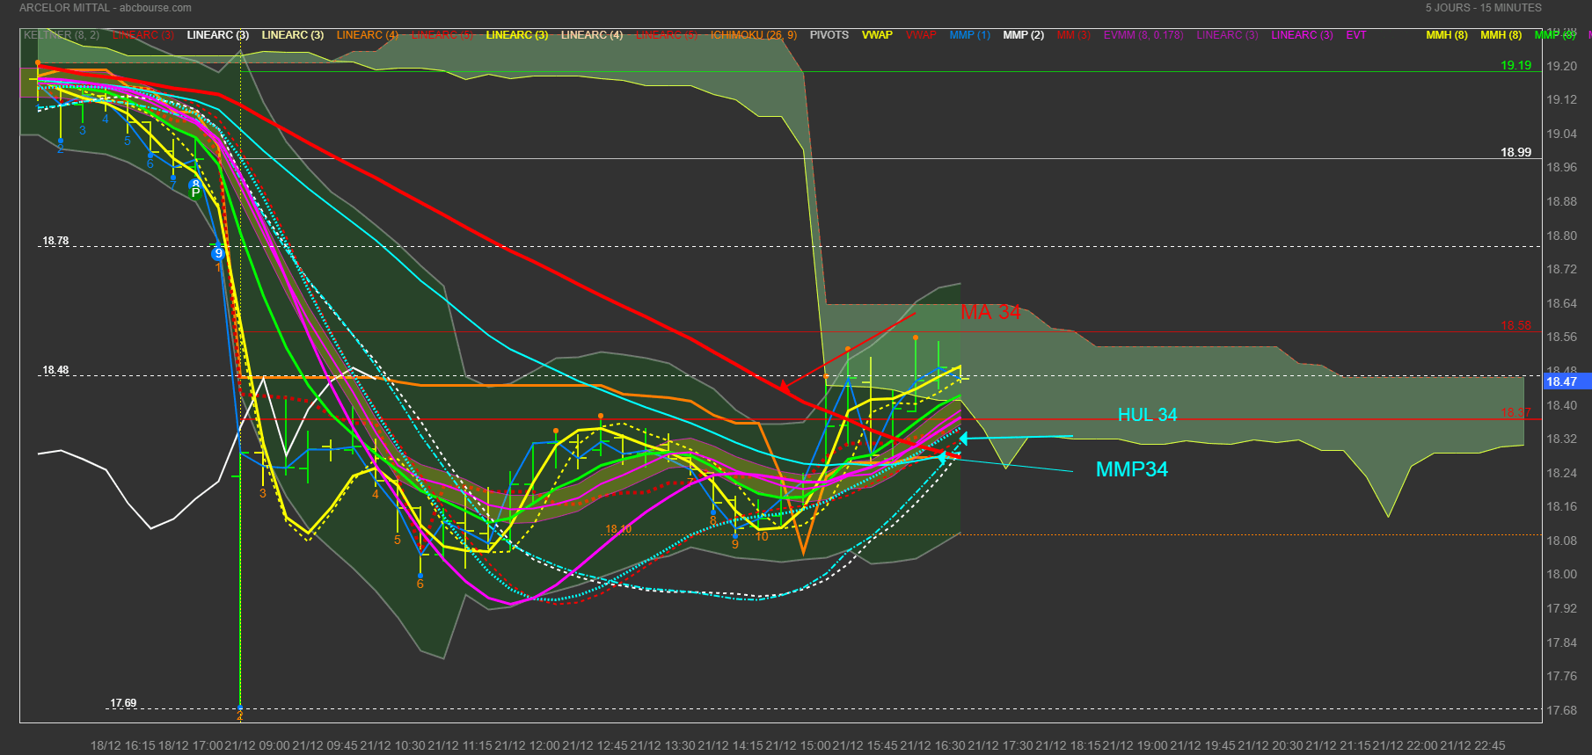Toggle the white MMP (2) legend entry
The width and height of the screenshot is (1592, 755).
1023,35
